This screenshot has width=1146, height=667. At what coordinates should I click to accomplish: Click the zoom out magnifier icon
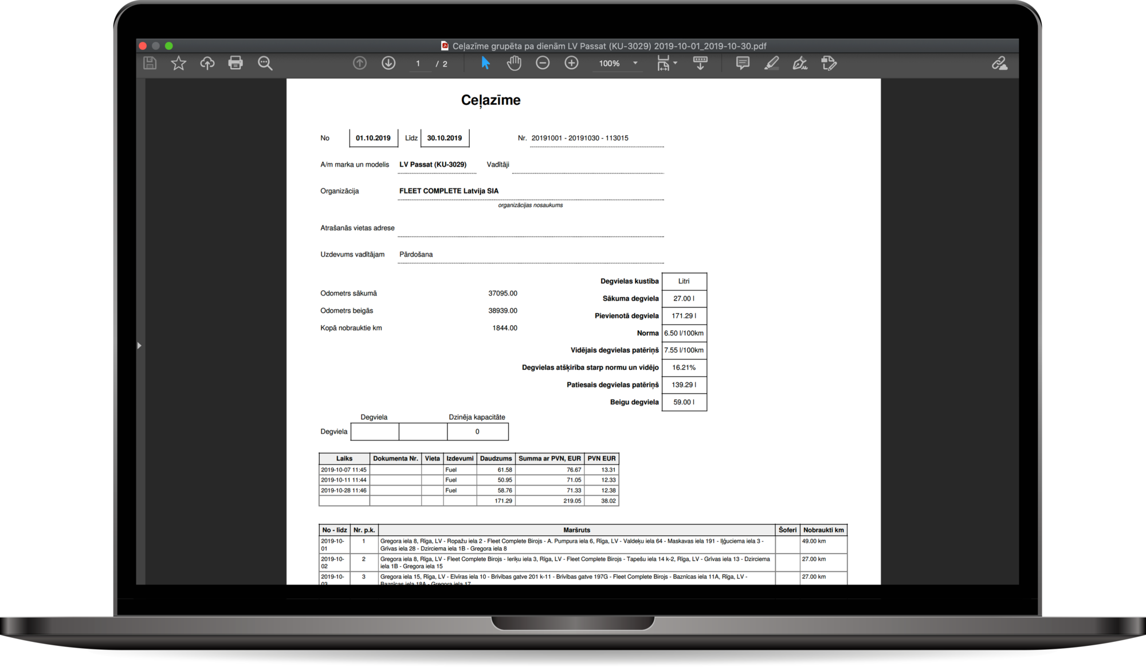tap(543, 64)
